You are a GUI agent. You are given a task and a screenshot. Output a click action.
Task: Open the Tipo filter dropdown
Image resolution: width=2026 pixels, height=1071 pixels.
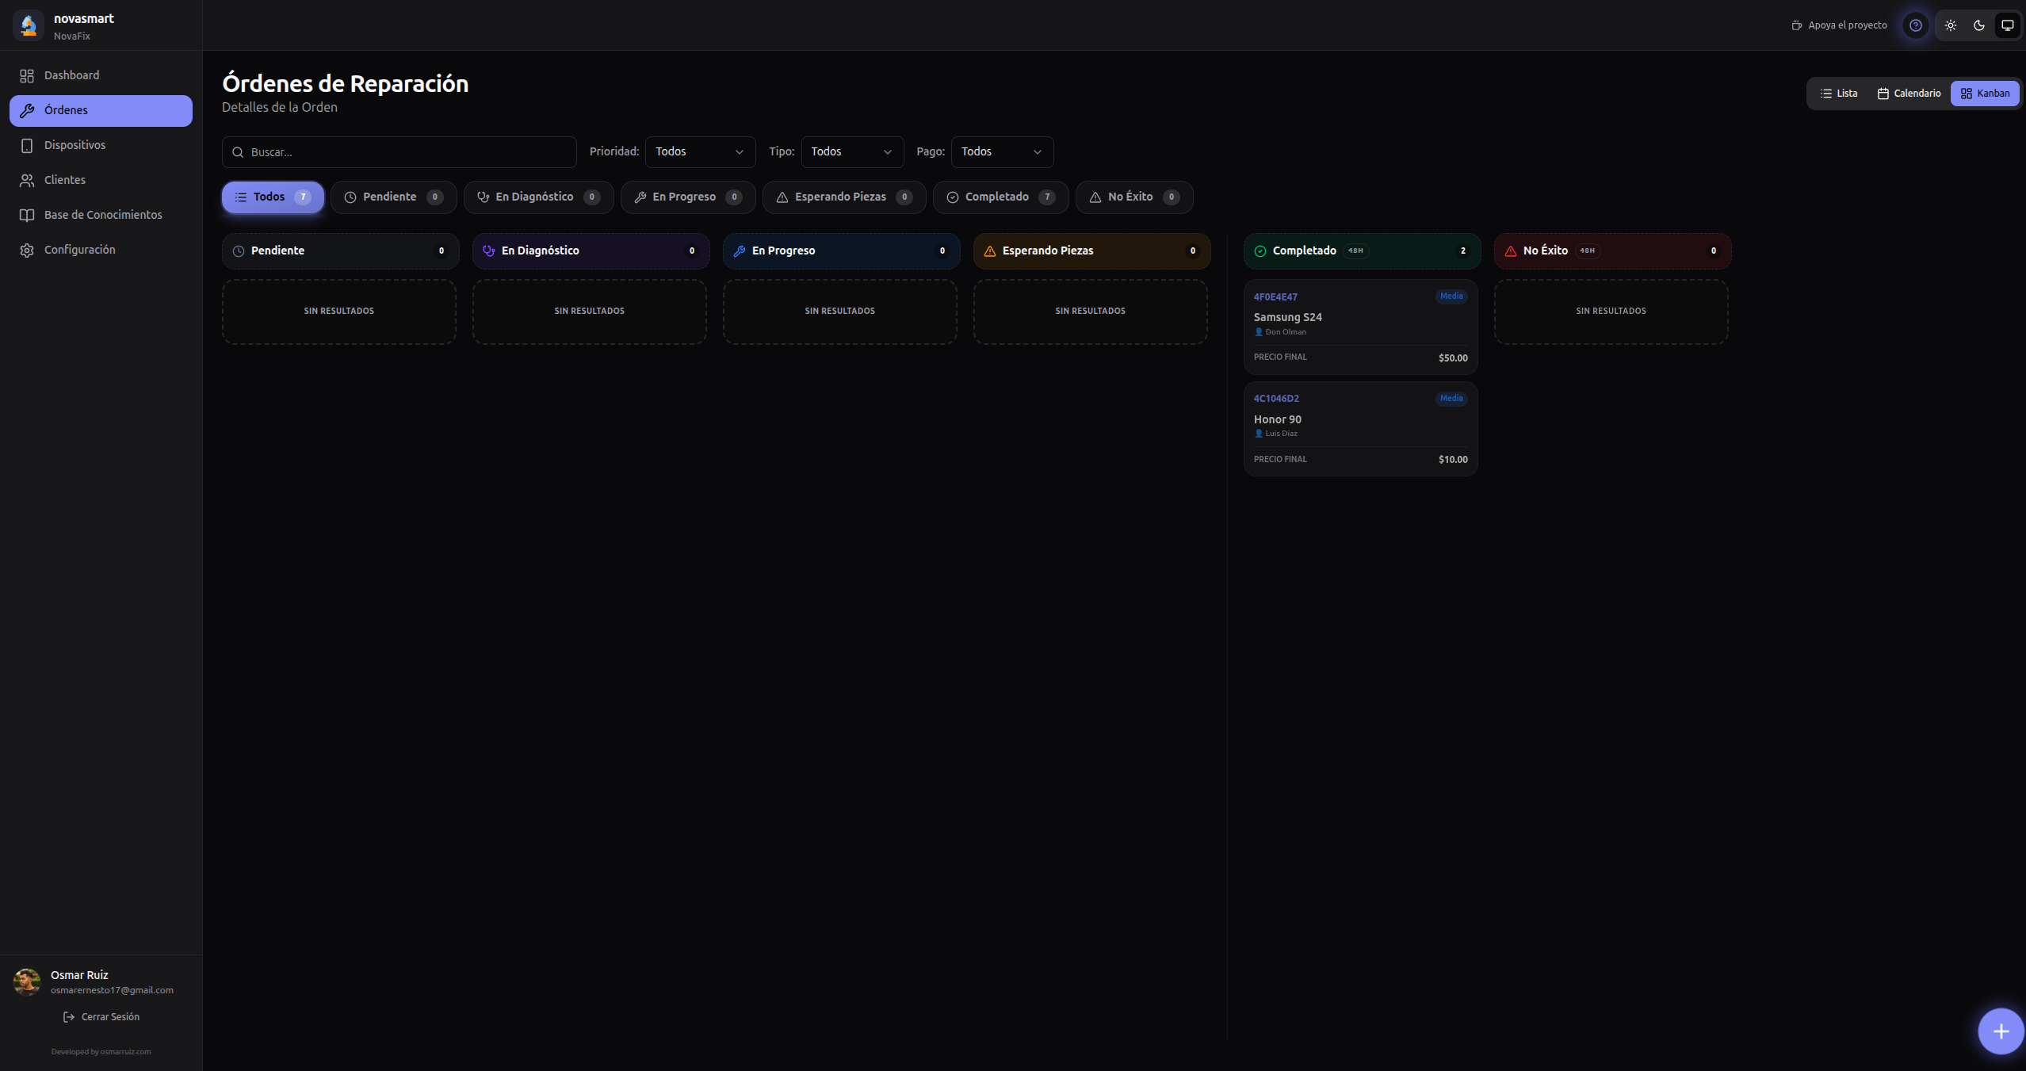click(x=851, y=151)
